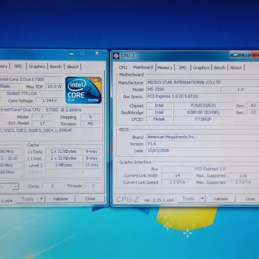Open the Memory tab in right window
259x259 pixels.
pyautogui.click(x=165, y=68)
